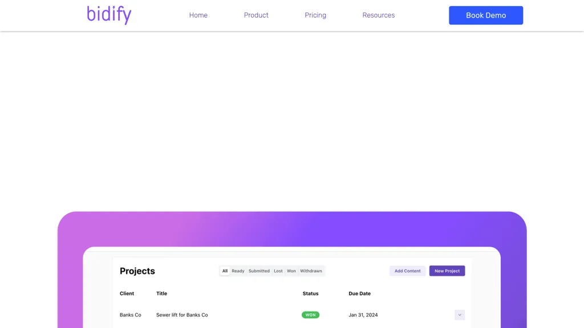
Task: Open Sewer lift for Banks Co project
Action: [x=182, y=315]
